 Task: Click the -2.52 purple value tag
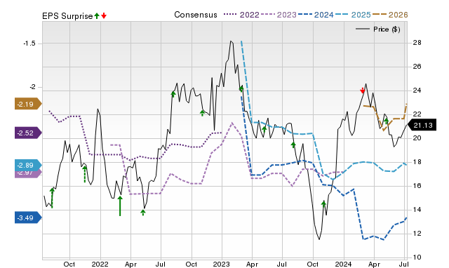(28, 133)
